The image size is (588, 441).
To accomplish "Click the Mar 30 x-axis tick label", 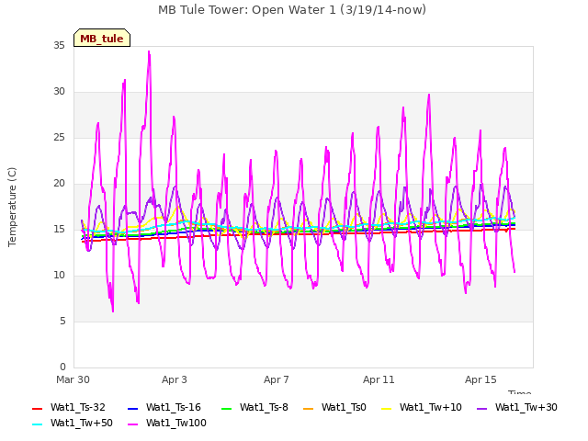I will (x=73, y=379).
